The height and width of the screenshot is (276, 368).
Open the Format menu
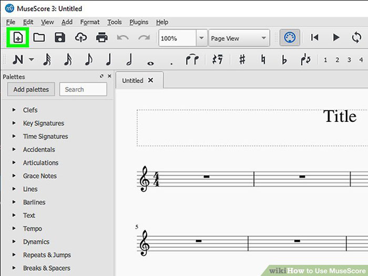point(90,22)
